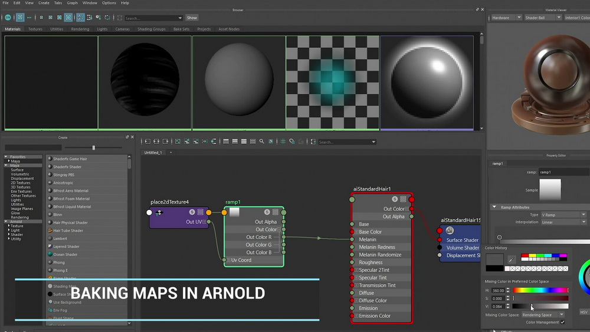Screen dimensions: 590x332
Task: Create an Ocean Shader from list
Action: click(x=65, y=255)
